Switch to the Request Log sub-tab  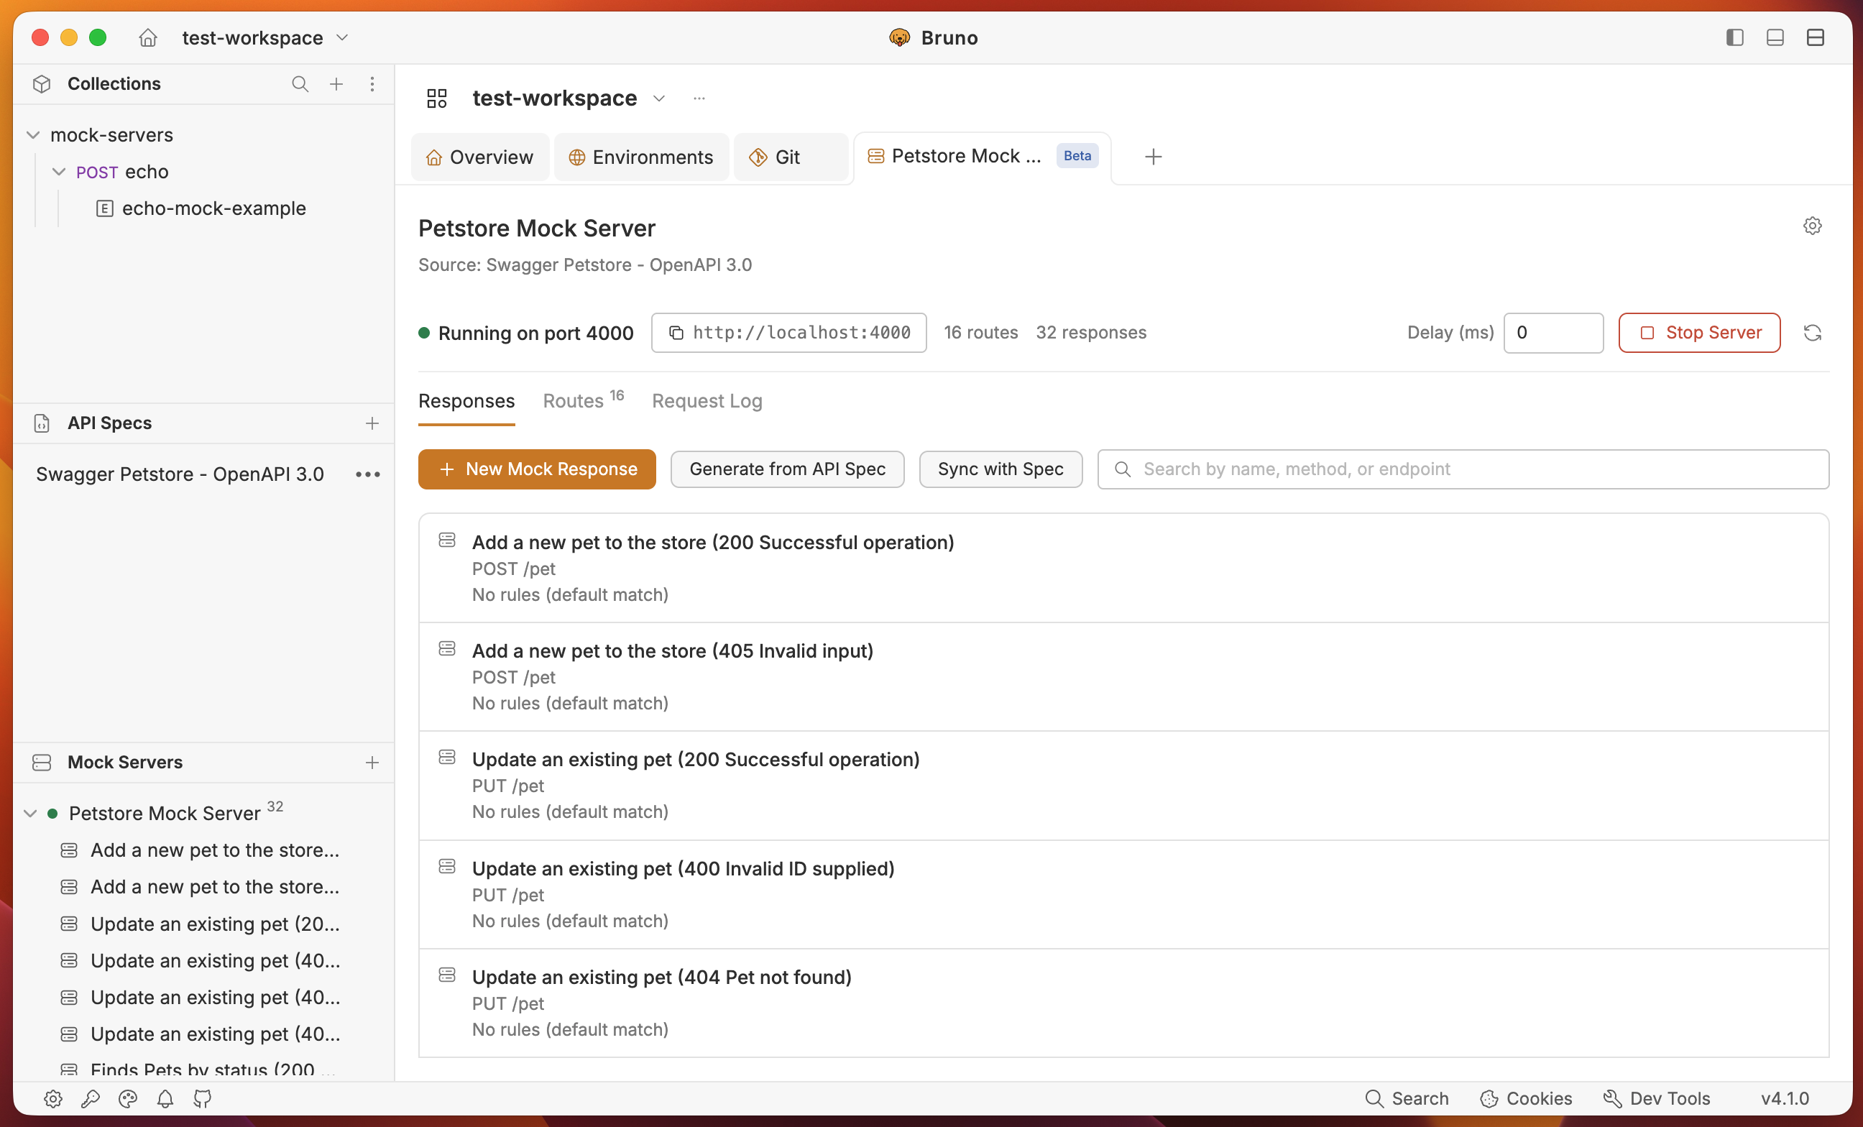pos(707,401)
